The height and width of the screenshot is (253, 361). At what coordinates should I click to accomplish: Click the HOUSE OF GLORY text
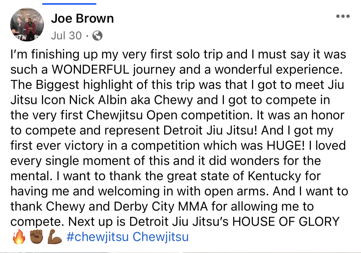point(286,222)
